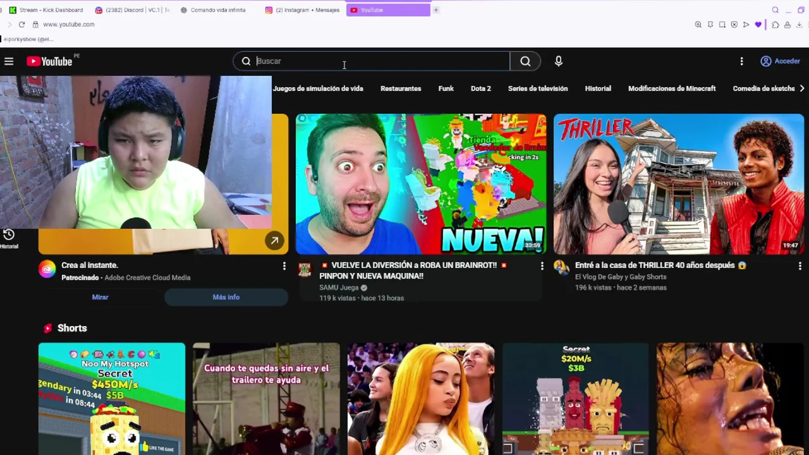
Task: Open the browser profile account icon
Action: [788, 25]
